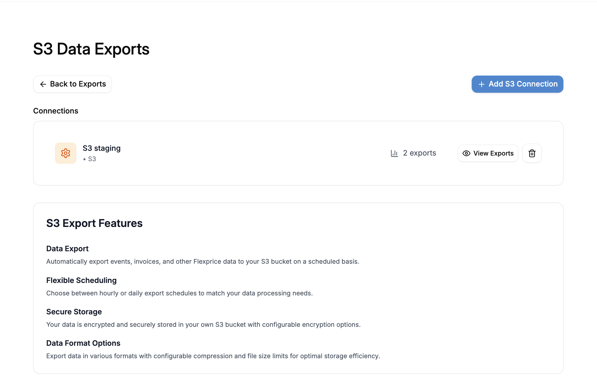Open View Exports for S3 staging

(x=487, y=153)
